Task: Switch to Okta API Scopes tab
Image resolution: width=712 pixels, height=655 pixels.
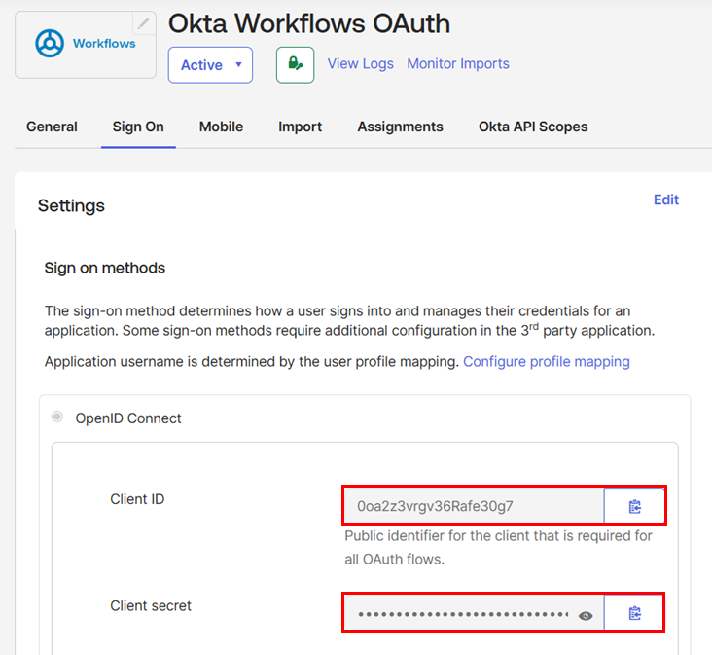Action: [x=533, y=127]
